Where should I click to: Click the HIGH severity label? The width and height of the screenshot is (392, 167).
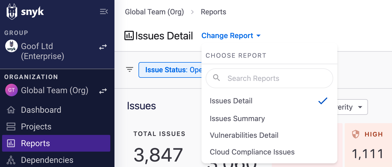point(374,134)
